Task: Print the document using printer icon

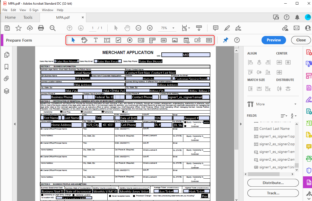Action: (41, 28)
